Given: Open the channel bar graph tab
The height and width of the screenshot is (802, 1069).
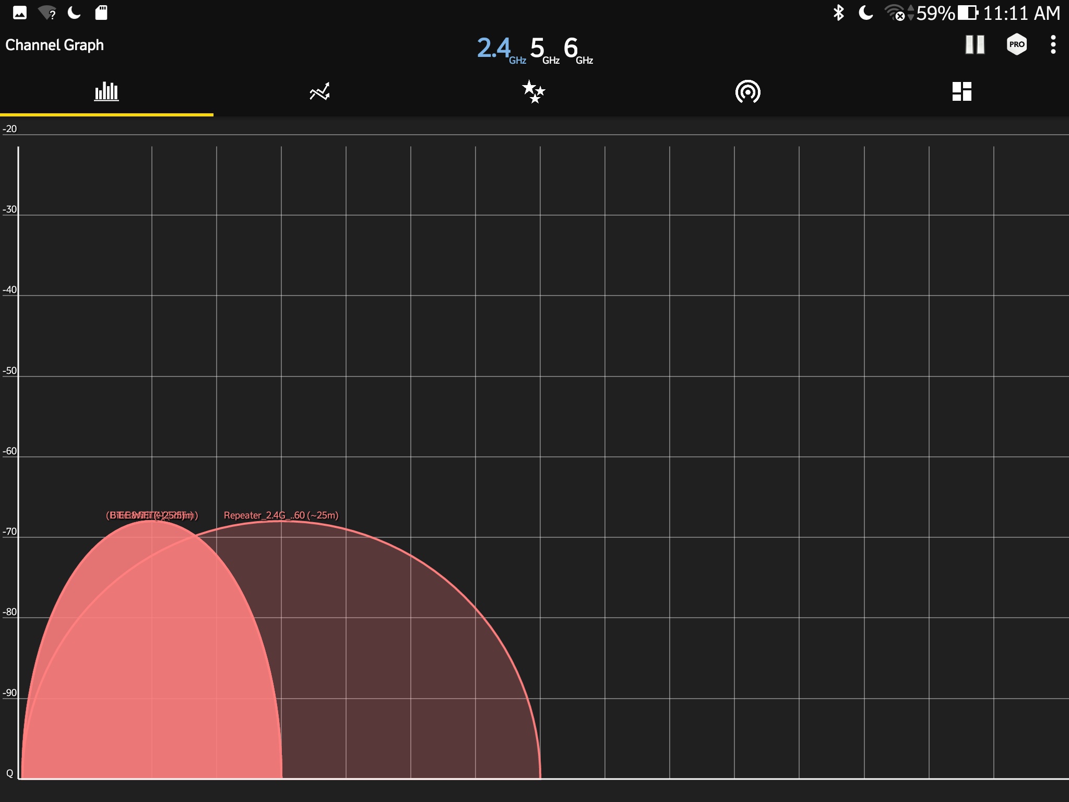Looking at the screenshot, I should point(106,92).
